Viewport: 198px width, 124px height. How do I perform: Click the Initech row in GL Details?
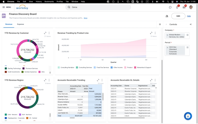coord(133,116)
